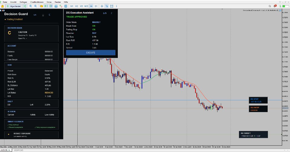Select the crosshair cursor tool
The width and height of the screenshot is (290, 152).
click(x=102, y=6)
